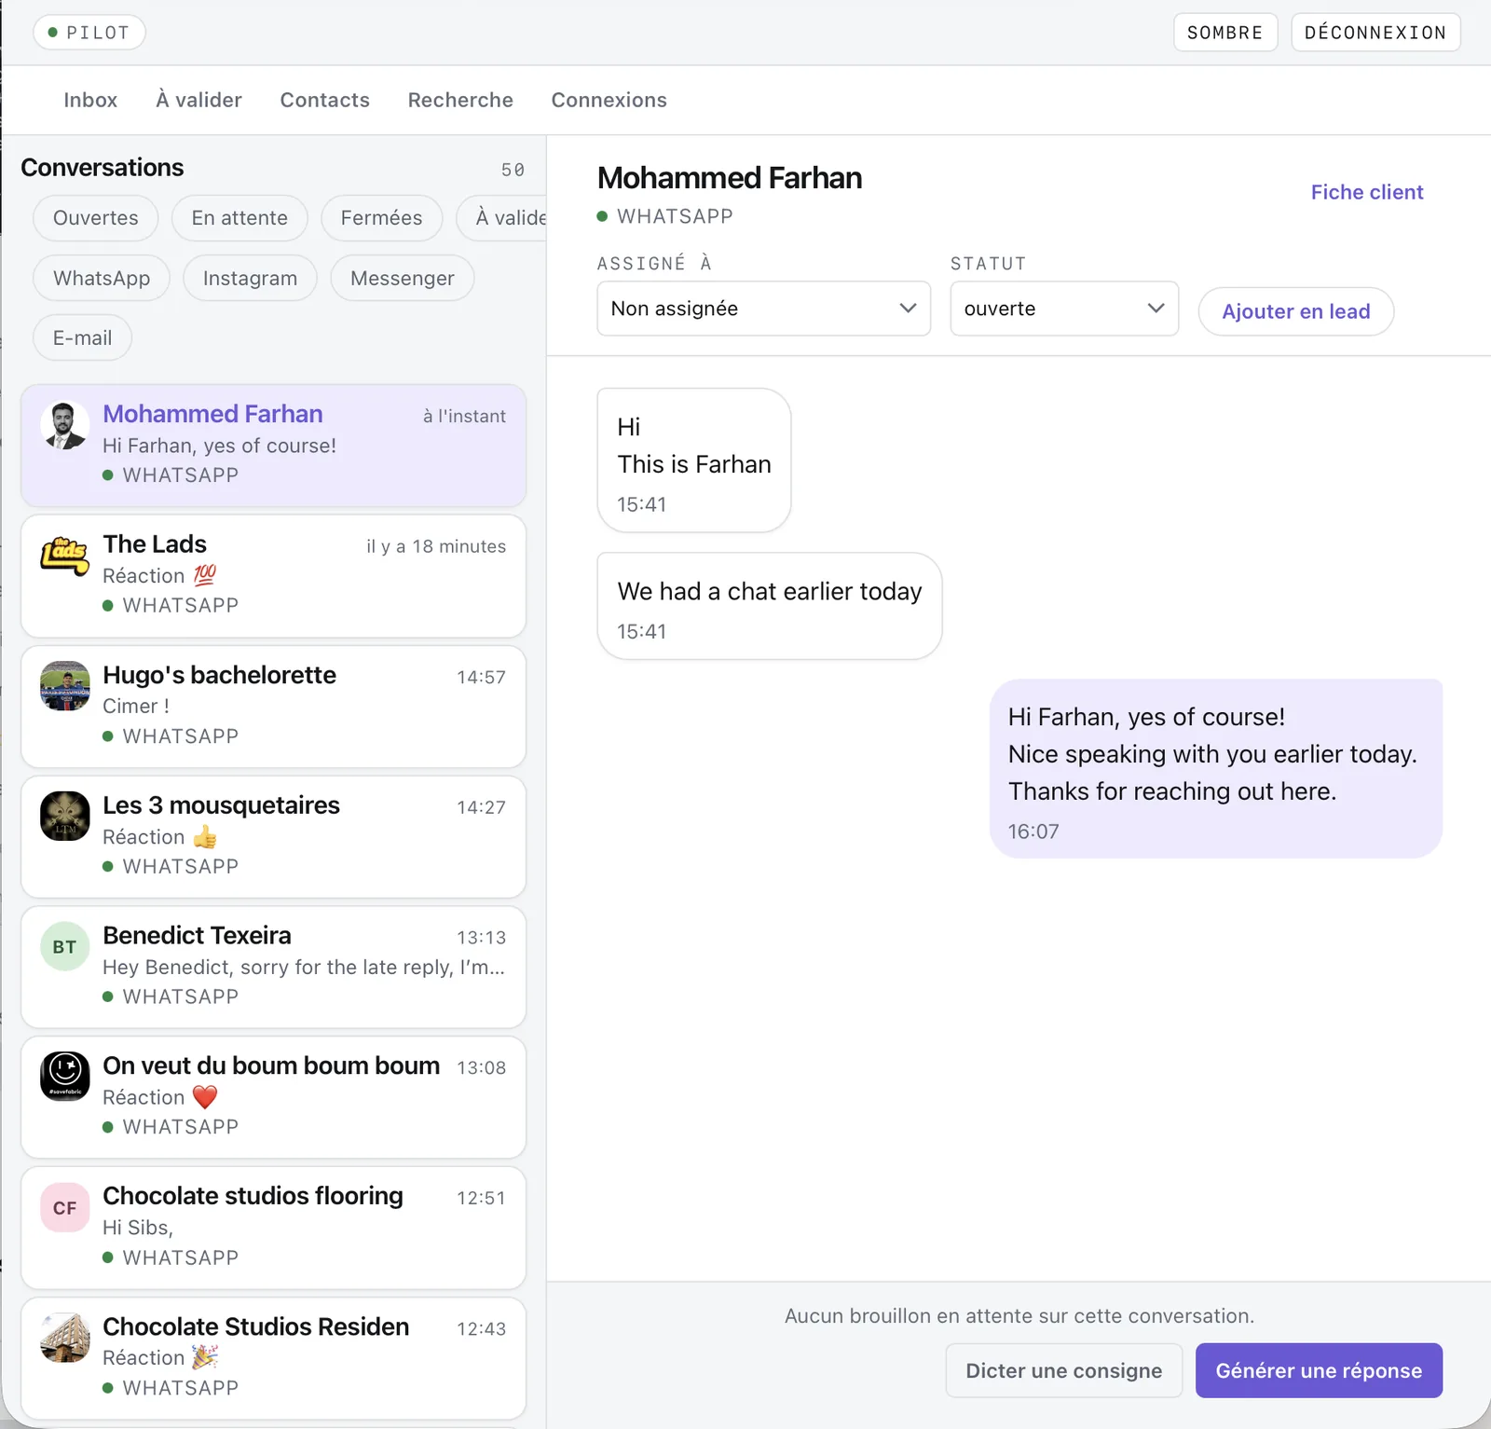Filter conversations by Fermées

[x=381, y=218]
